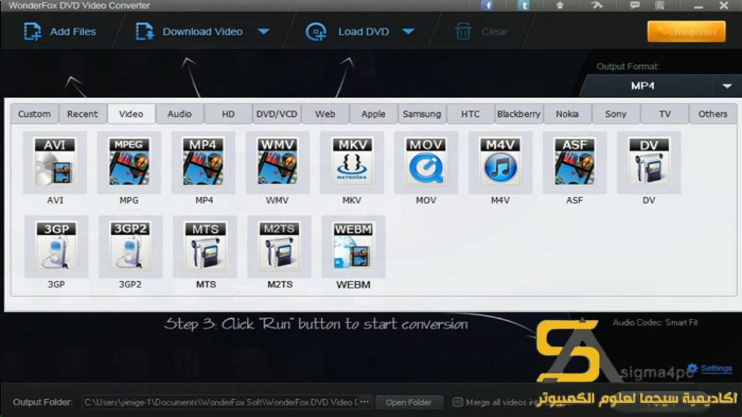Screen dimensions: 742x417
Task: Open the HD tab
Action: [x=229, y=114]
